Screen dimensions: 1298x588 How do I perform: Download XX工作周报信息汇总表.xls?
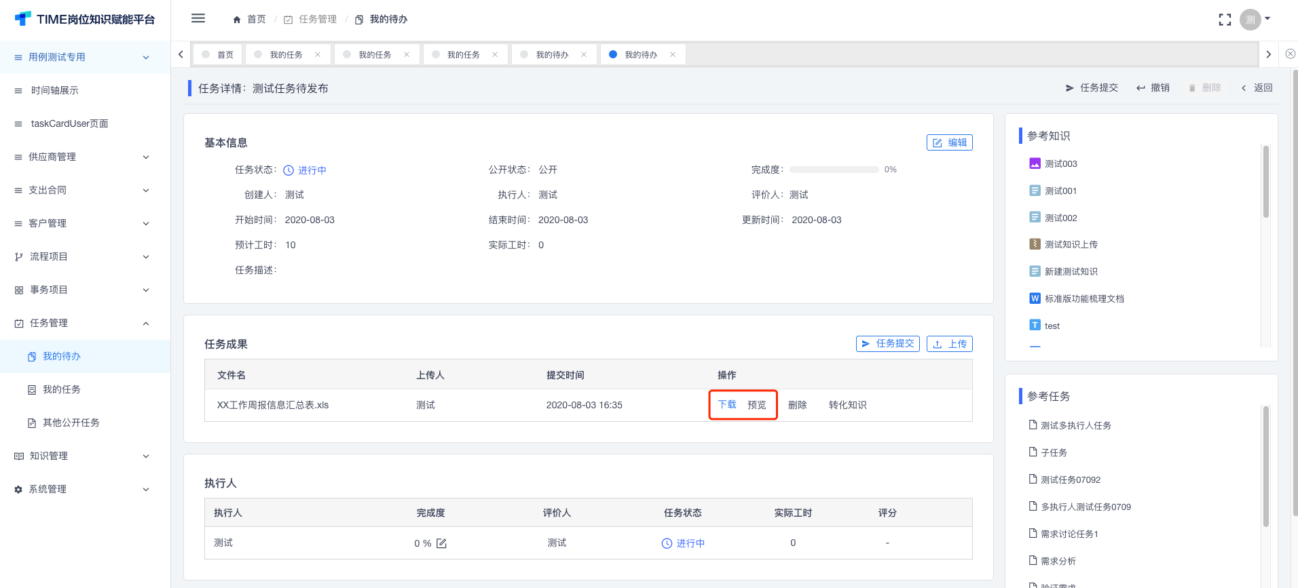coord(727,405)
